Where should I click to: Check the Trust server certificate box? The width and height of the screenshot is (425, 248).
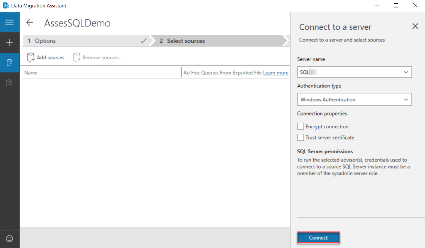(x=300, y=137)
